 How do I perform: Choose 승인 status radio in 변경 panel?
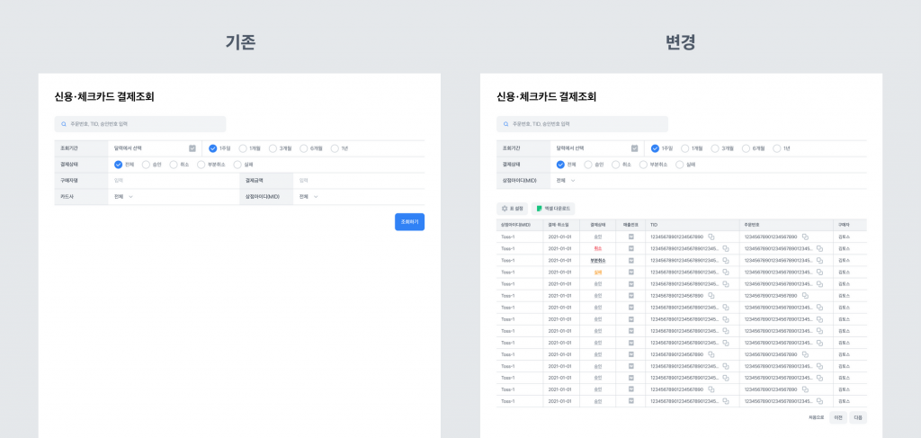(x=588, y=165)
